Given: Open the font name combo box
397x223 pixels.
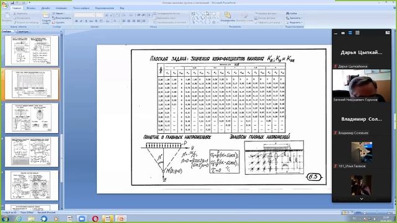Looking at the screenshot, I should click(x=84, y=15).
